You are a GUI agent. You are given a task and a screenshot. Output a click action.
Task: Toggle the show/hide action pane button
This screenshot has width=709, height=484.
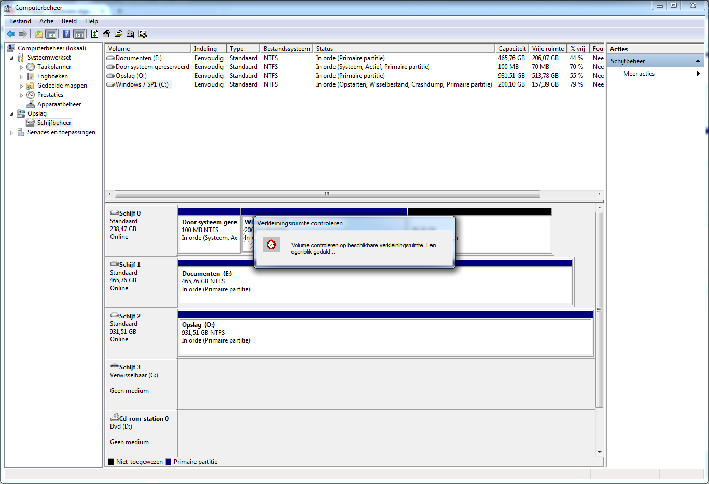coord(79,34)
